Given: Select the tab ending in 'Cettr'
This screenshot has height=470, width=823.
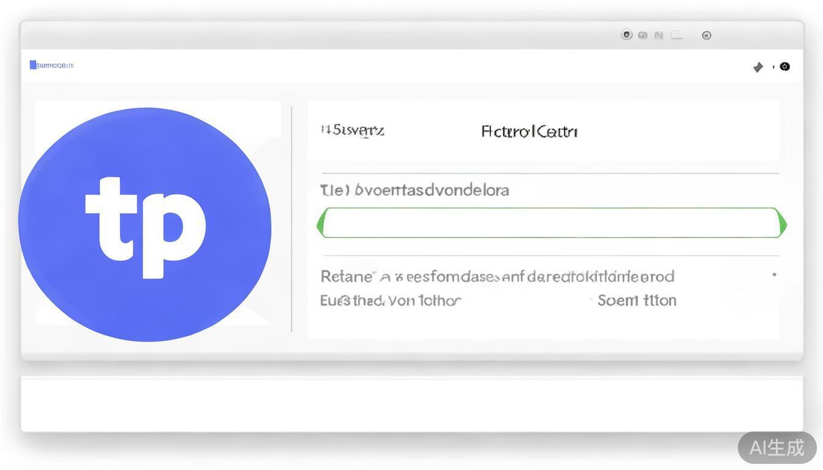Looking at the screenshot, I should 529,132.
